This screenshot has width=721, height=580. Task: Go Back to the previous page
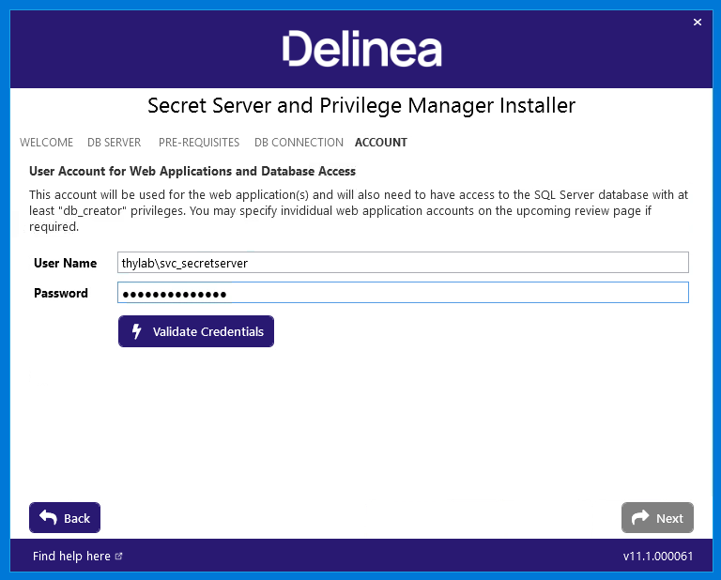(x=65, y=517)
